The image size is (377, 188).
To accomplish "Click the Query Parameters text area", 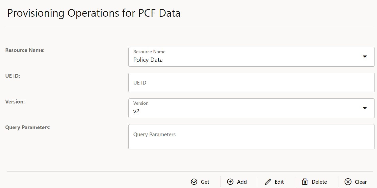I will coord(251,137).
